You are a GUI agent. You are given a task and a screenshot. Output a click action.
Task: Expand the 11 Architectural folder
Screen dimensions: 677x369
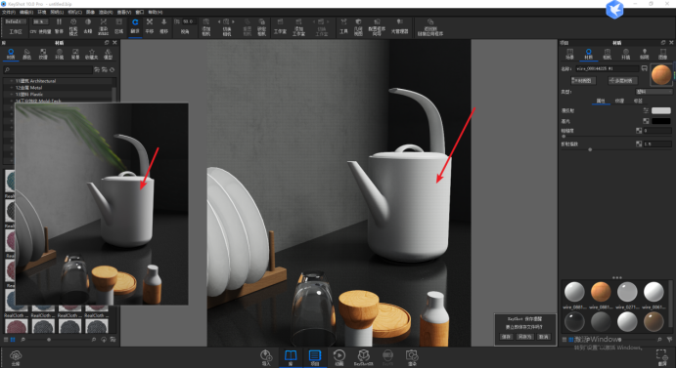pyautogui.click(x=11, y=81)
